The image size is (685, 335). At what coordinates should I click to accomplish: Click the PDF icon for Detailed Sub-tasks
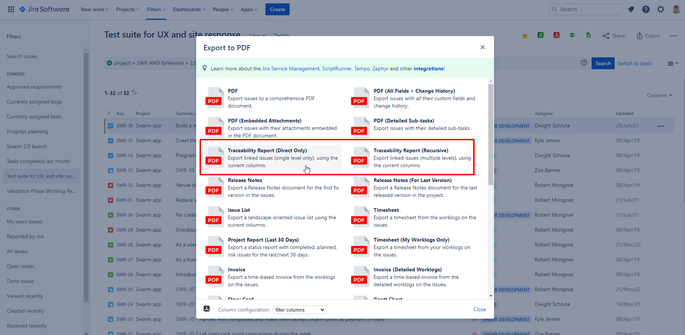(x=360, y=127)
